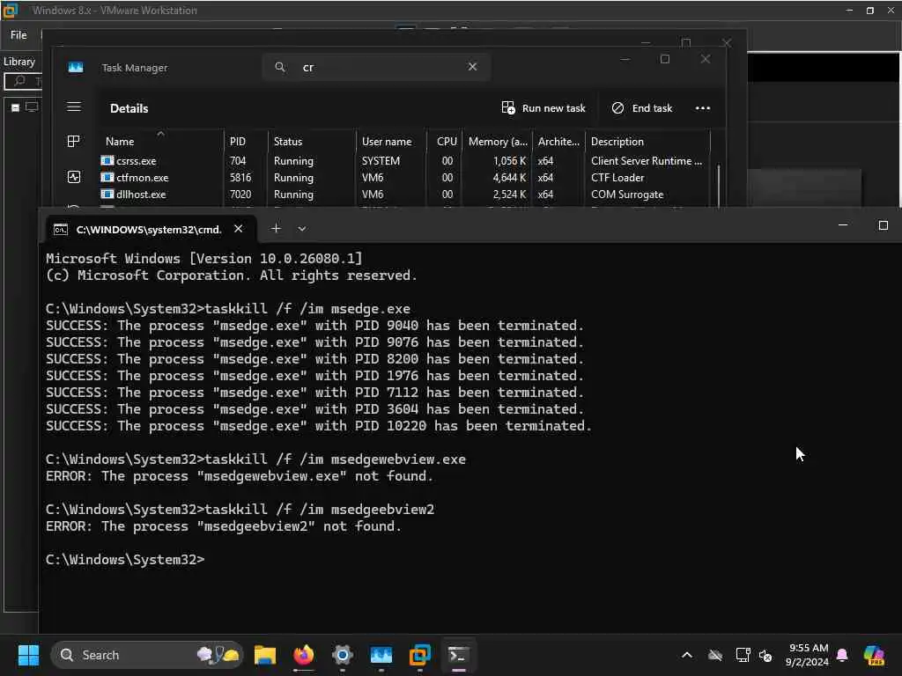Clear the Task Manager search text
This screenshot has height=676, width=902.
[x=472, y=67]
